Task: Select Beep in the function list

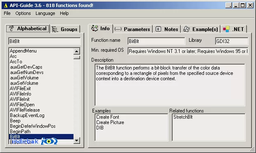Action: tap(41, 121)
